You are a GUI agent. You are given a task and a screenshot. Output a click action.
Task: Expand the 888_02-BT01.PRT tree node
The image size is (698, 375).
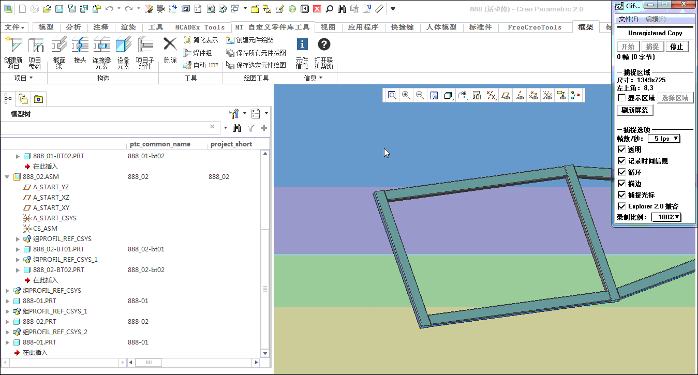pos(18,249)
